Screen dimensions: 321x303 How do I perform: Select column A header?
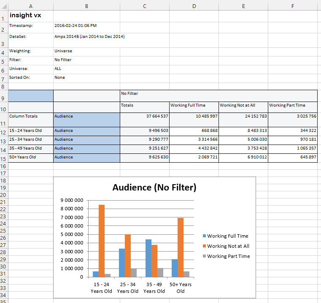31,6
